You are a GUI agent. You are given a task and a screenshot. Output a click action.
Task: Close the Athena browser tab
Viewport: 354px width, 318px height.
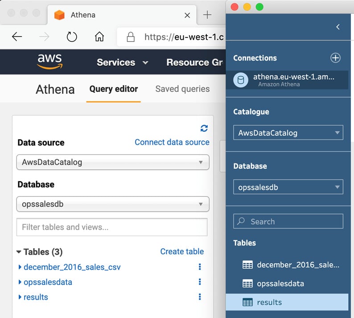(187, 15)
